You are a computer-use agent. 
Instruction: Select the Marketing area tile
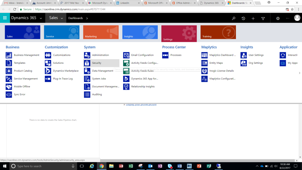(101, 32)
